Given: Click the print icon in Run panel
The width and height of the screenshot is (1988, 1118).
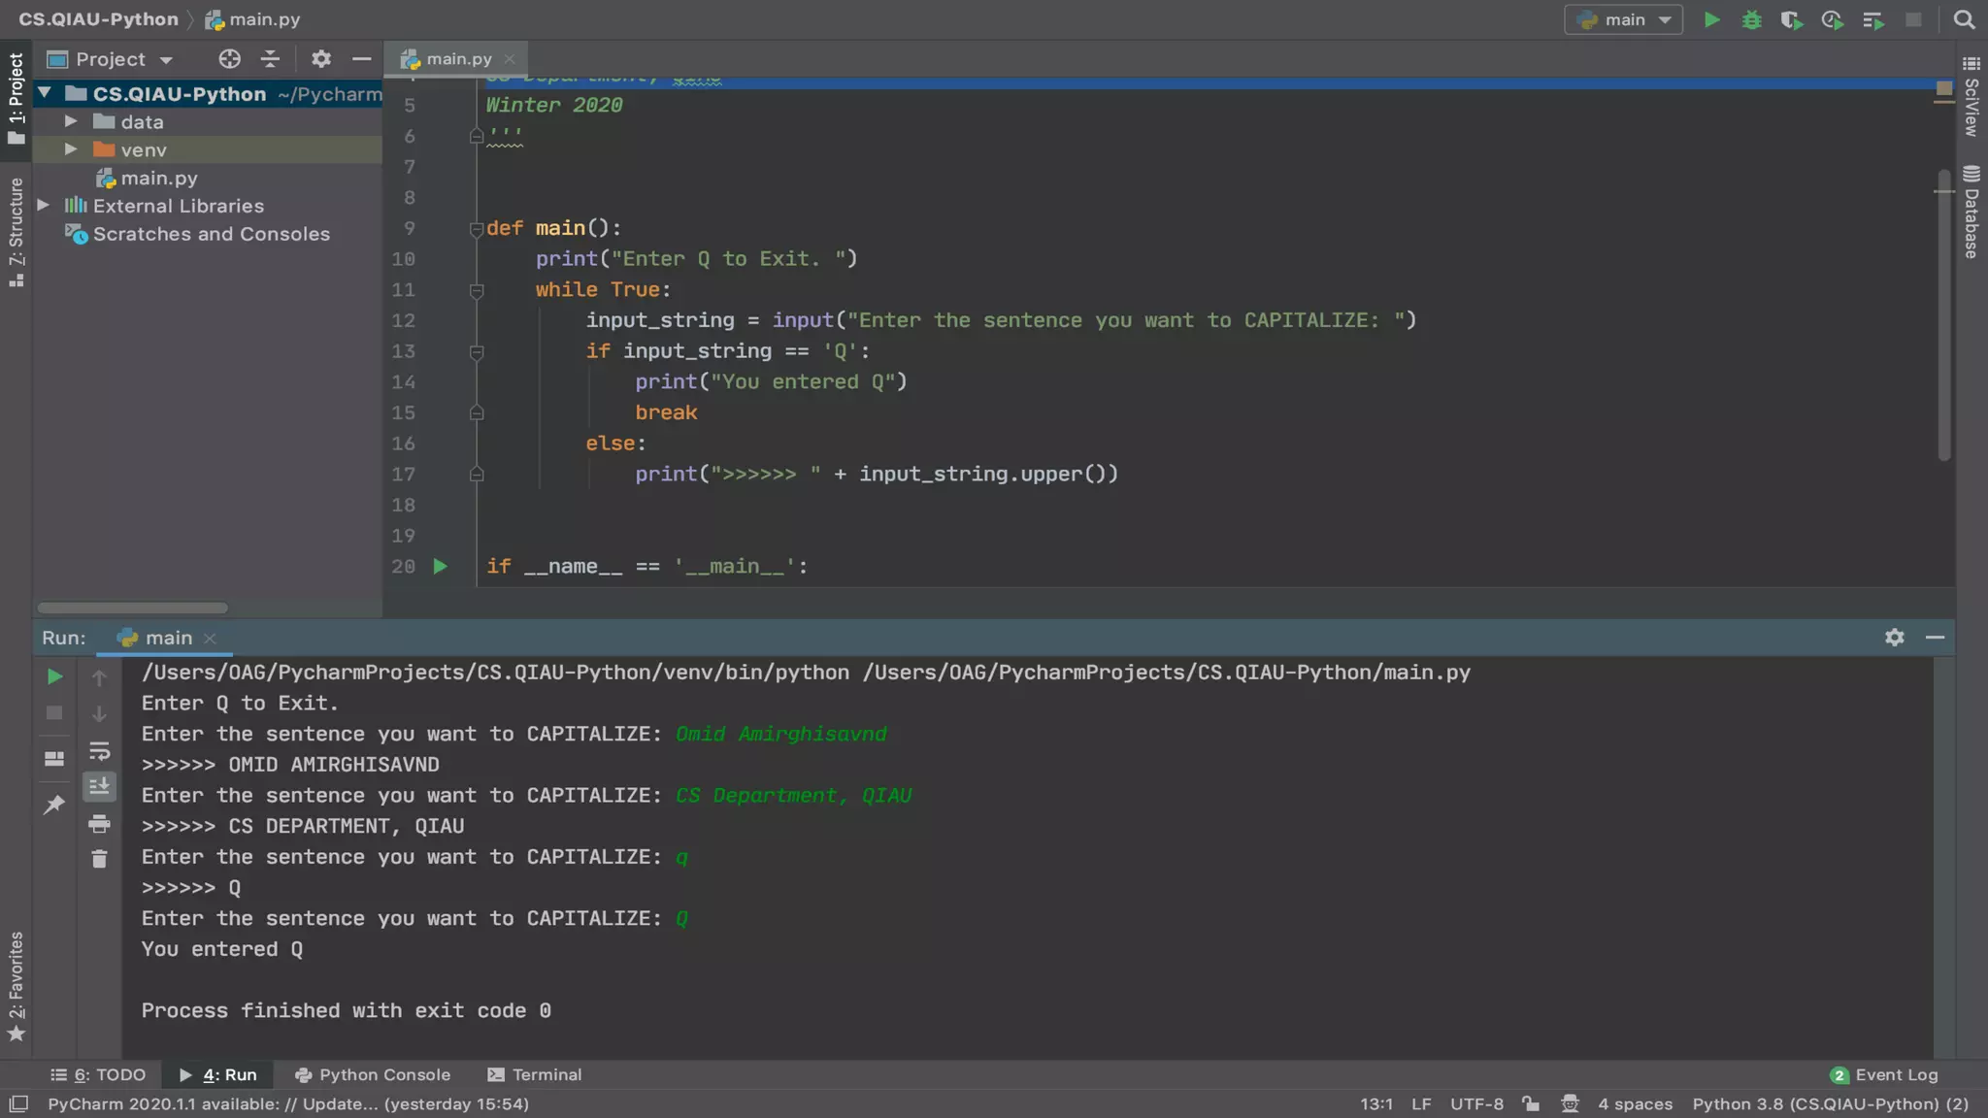Looking at the screenshot, I should click(x=99, y=824).
